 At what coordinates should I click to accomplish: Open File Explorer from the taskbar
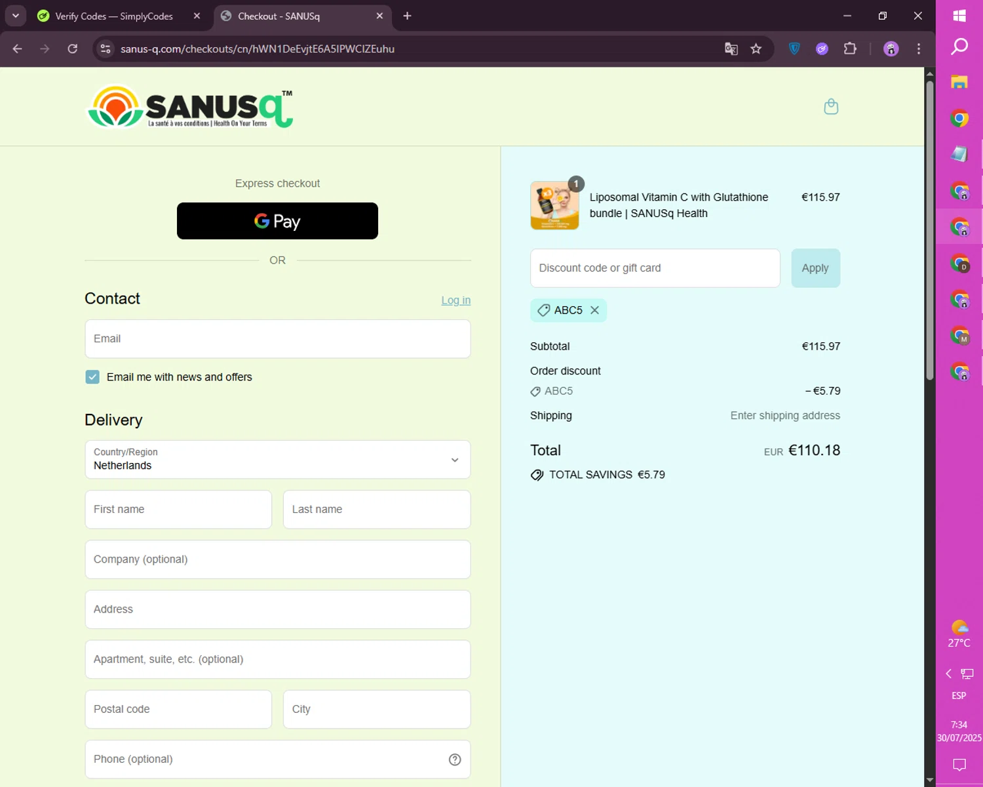tap(959, 82)
